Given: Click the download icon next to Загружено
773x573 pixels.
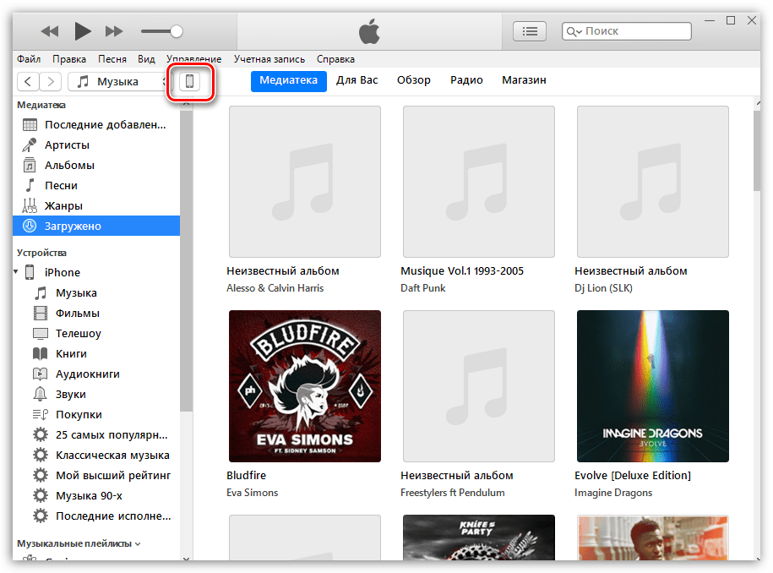Looking at the screenshot, I should click(x=30, y=226).
